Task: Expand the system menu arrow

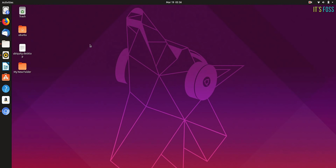Action: [332, 2]
